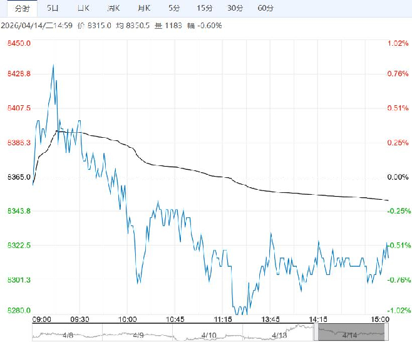The image size is (412, 342).
Task: Open the 60分 hourly chart tab
Action: click(265, 8)
